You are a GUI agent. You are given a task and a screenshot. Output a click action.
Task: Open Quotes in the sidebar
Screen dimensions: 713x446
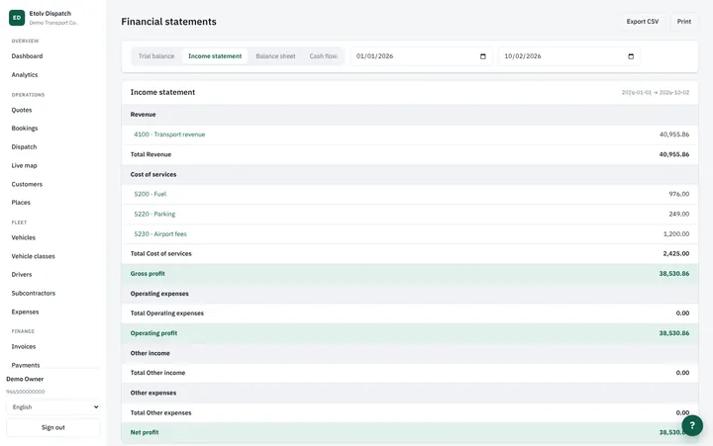coord(22,110)
